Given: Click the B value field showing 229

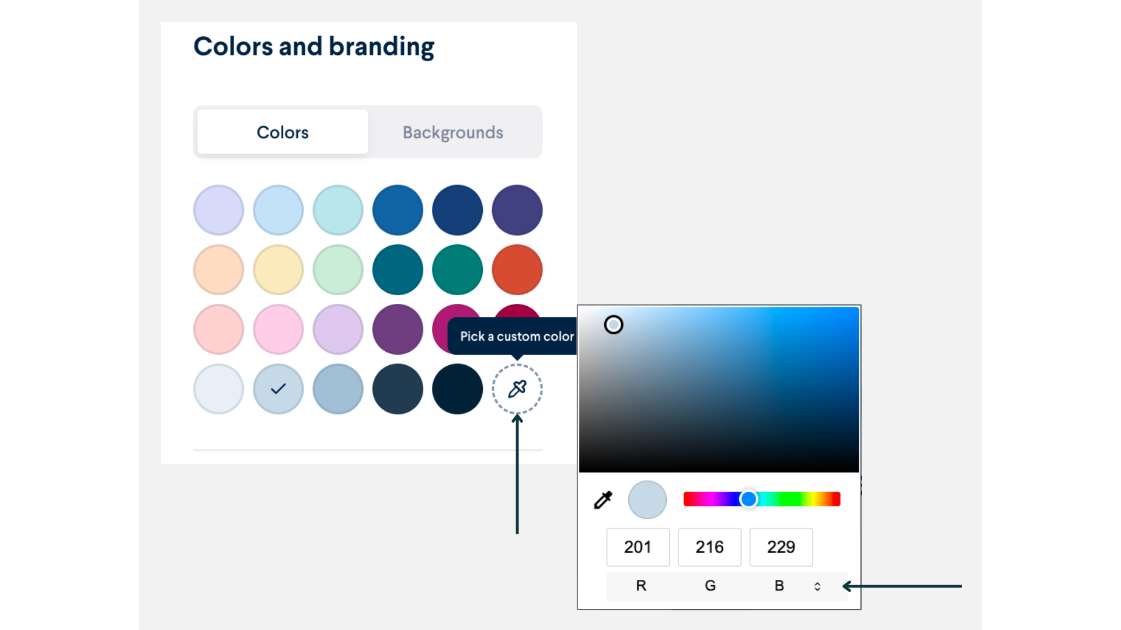Looking at the screenshot, I should pyautogui.click(x=781, y=547).
